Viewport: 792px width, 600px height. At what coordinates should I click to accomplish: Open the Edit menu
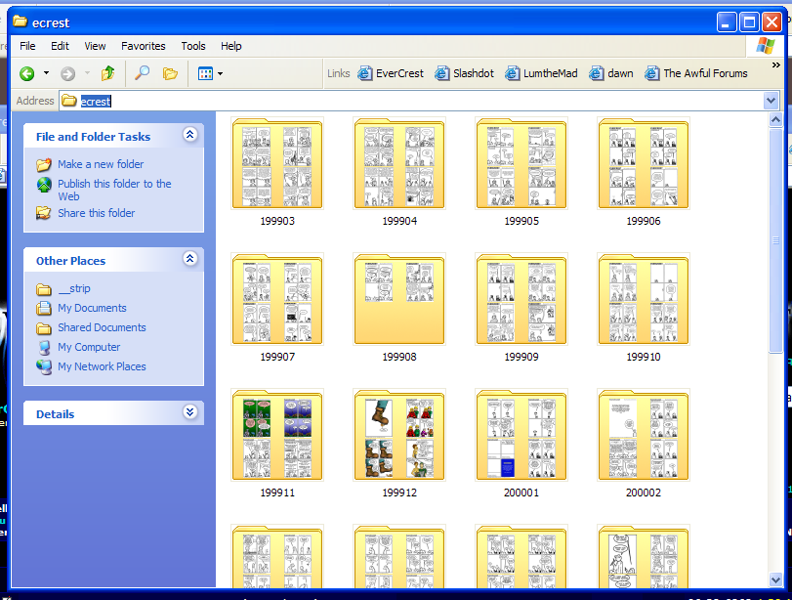click(60, 46)
